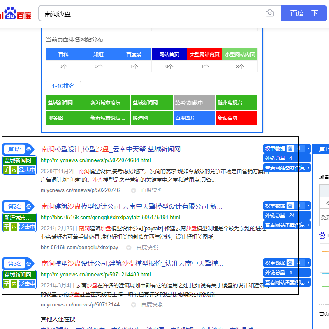Click the 泛击中 tag under the 第3名 badge

point(27,284)
